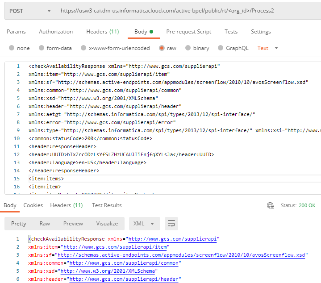The width and height of the screenshot is (321, 283).
Task: Open the XML response format dropdown
Action: 144,224
